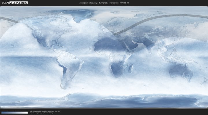Click the 0% label on the legend

tap(2, 111)
